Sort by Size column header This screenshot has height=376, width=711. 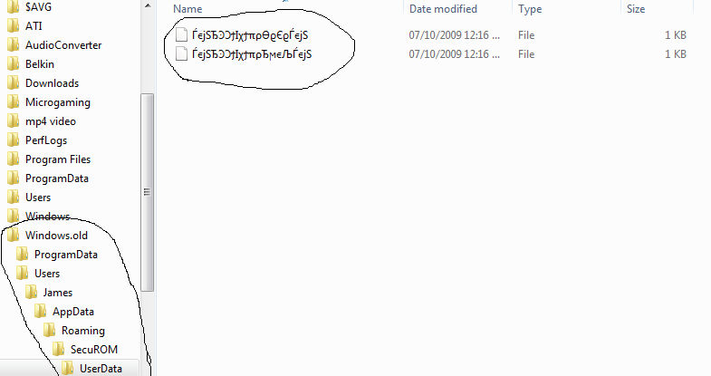[636, 9]
